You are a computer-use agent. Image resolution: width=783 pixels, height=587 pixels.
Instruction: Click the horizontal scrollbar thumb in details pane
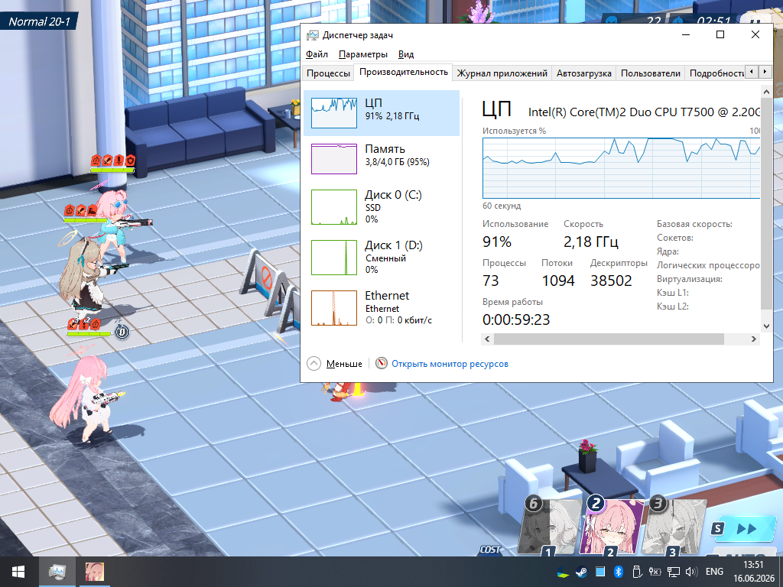(609, 339)
